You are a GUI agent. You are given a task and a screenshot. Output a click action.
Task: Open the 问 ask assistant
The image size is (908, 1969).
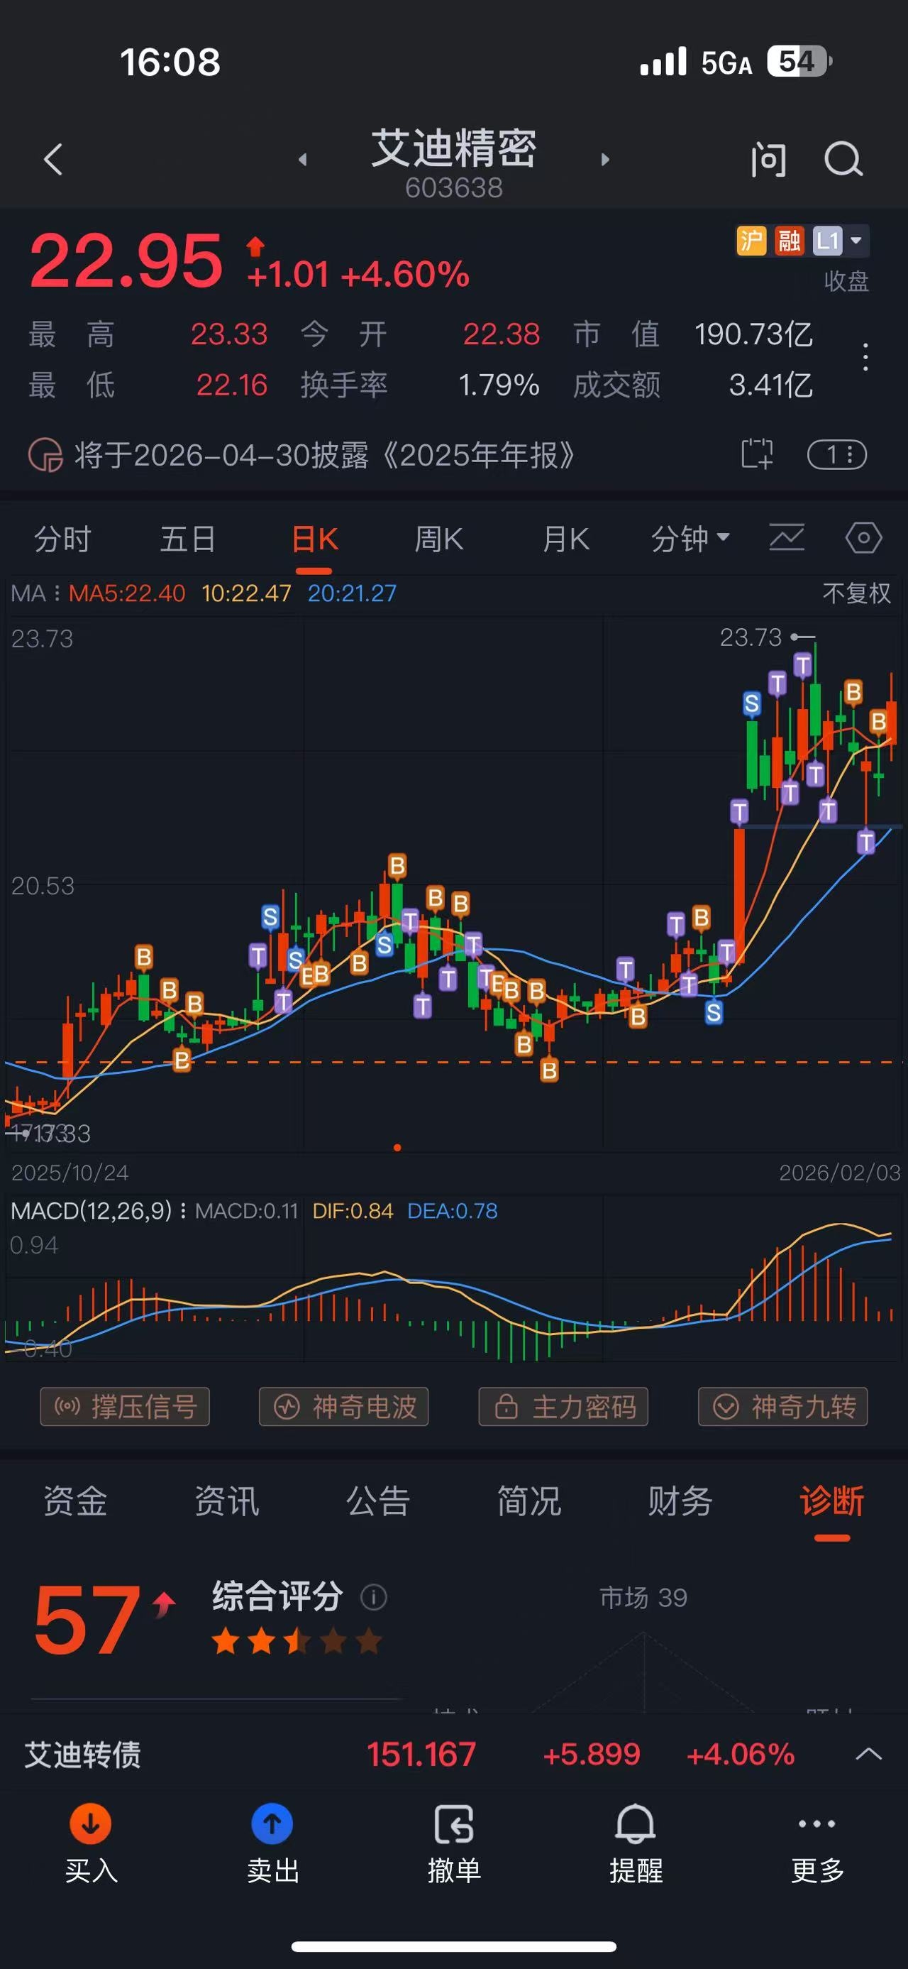(768, 160)
